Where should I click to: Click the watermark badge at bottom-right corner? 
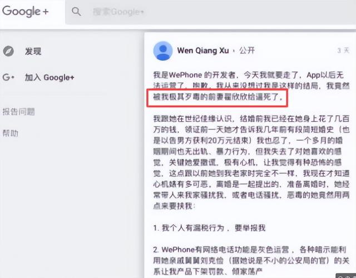(x=346, y=276)
